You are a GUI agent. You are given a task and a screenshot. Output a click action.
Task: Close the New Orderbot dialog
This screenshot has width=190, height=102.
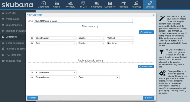[154, 15]
